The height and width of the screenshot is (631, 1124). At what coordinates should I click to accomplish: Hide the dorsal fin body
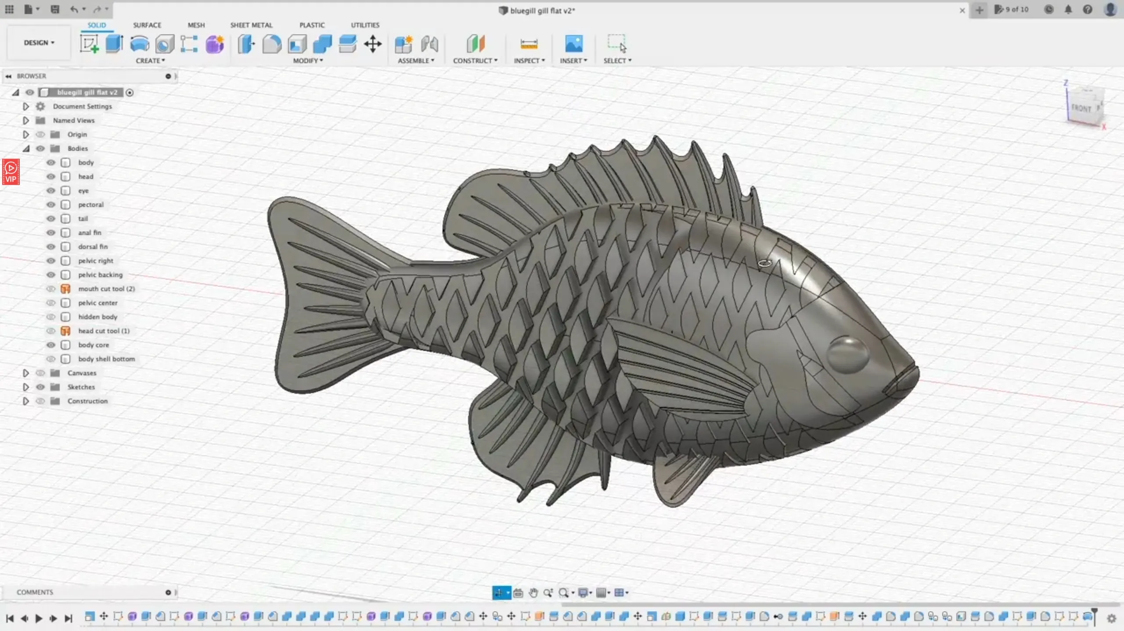[51, 246]
